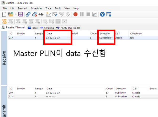The width and height of the screenshot is (158, 117).
Task: Click the Connect chain link icon
Action: point(28,14)
